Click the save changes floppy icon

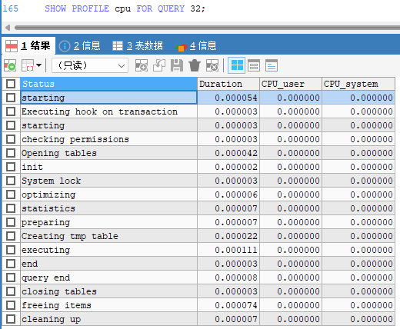click(x=177, y=65)
